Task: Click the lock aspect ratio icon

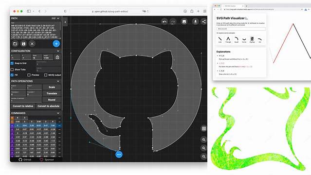Action: pyautogui.click(x=57, y=57)
